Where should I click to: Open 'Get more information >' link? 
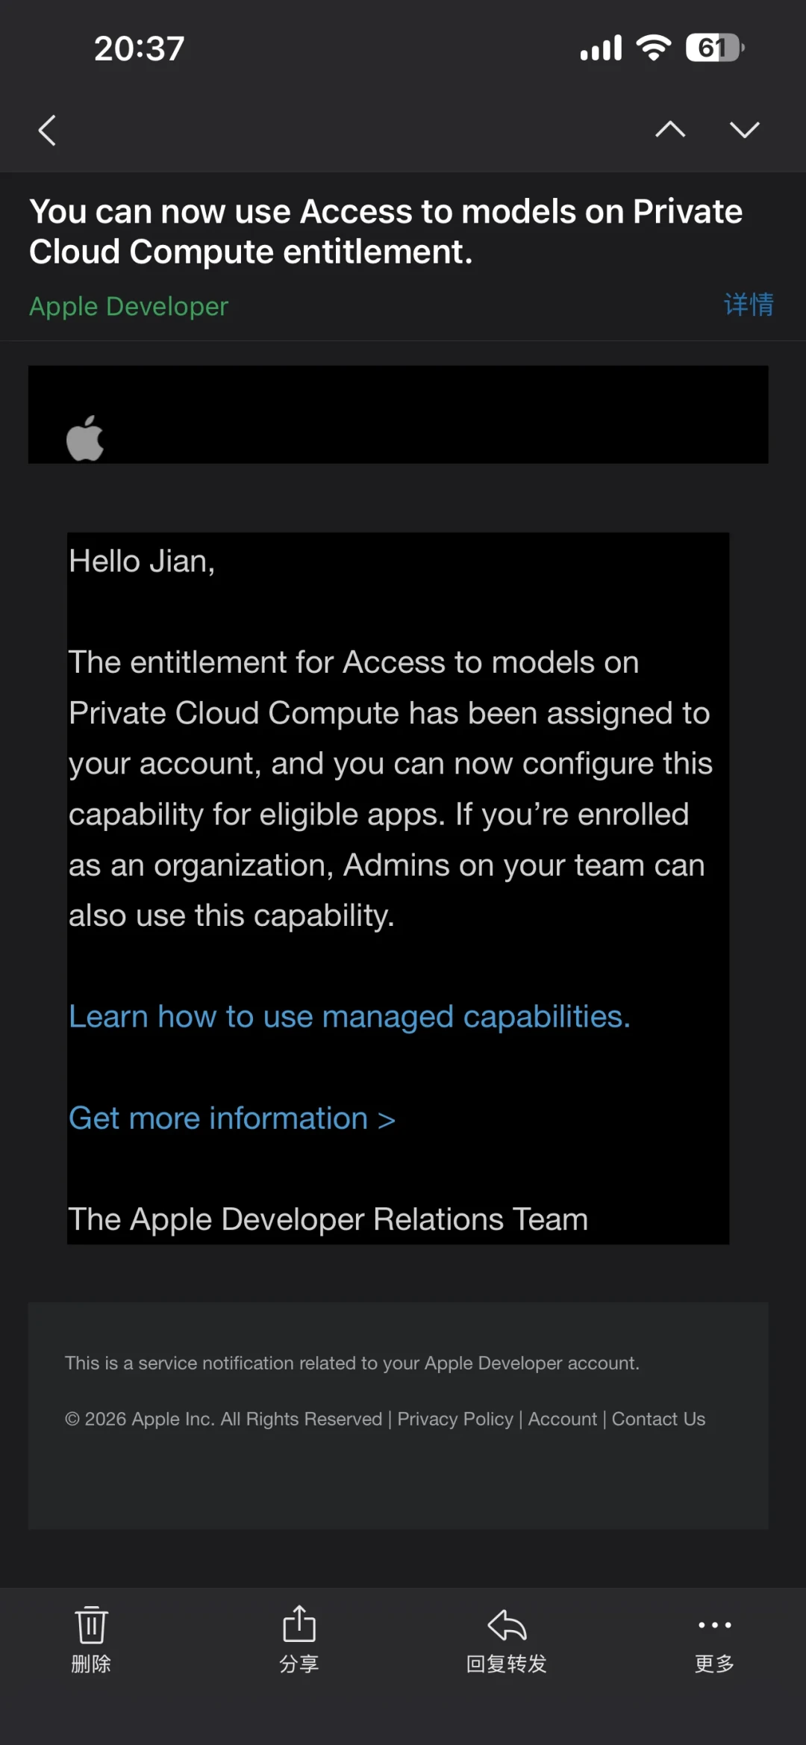(232, 1119)
